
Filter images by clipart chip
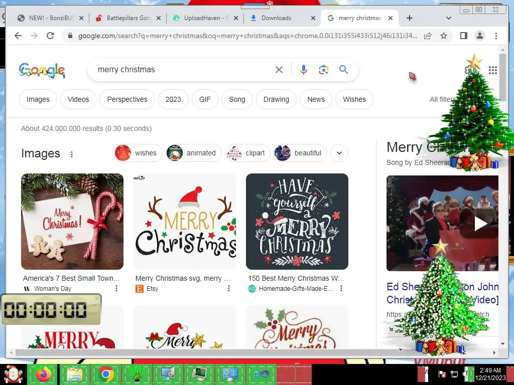coord(247,153)
